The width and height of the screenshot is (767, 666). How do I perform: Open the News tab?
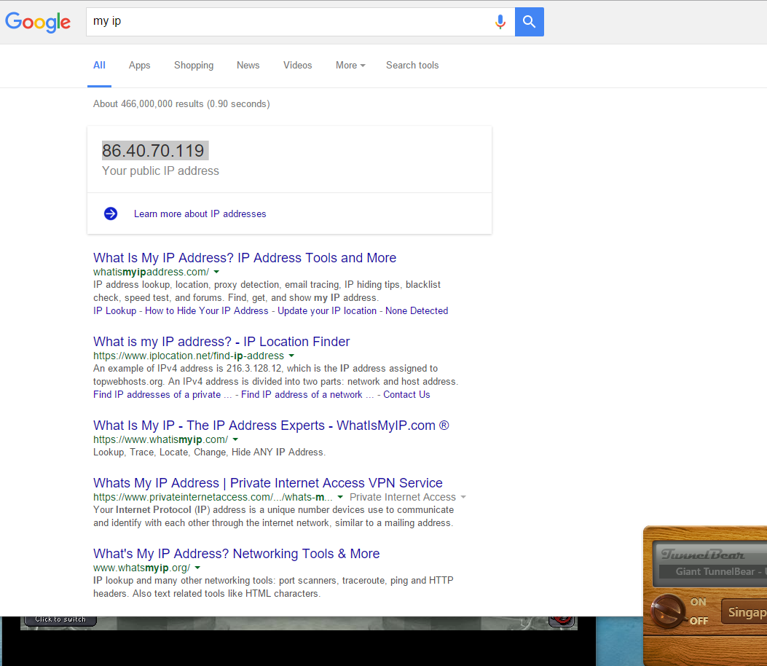(x=248, y=65)
